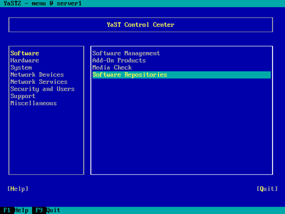Choose the System category
This screenshot has height=214, width=285.
[x=21, y=68]
